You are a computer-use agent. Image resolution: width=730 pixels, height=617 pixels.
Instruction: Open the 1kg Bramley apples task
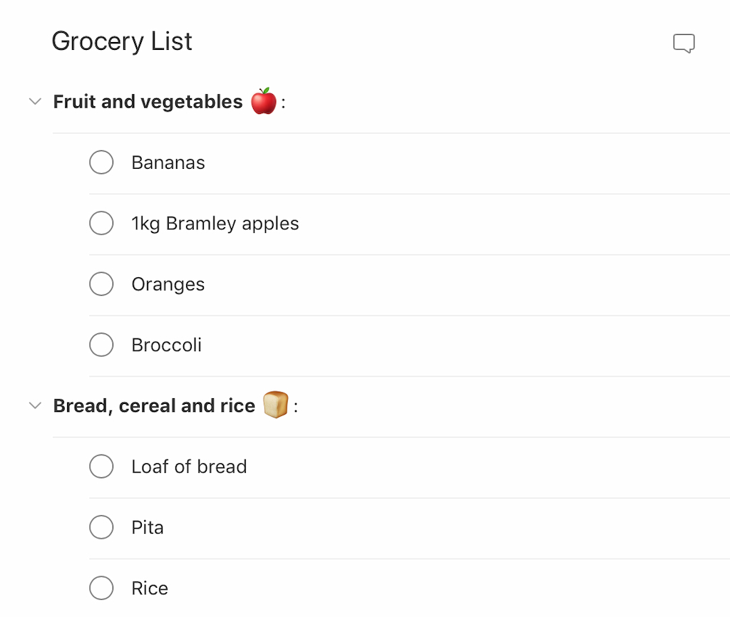pos(215,223)
